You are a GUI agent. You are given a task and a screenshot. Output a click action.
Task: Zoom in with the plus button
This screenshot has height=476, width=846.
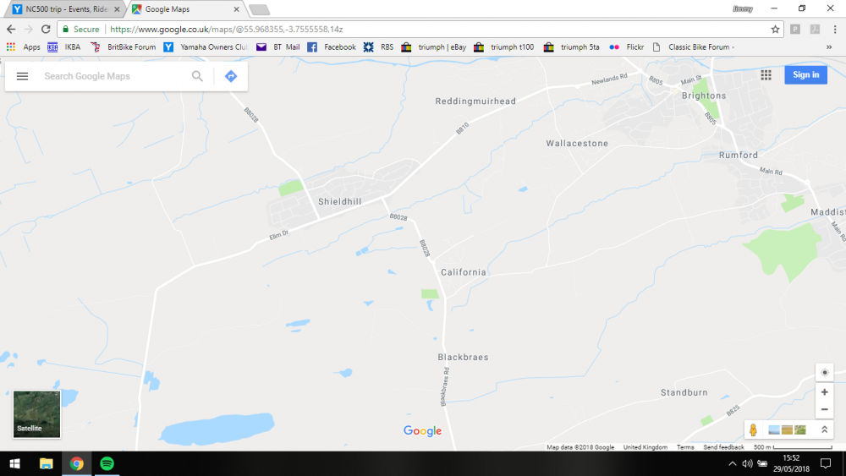click(824, 392)
